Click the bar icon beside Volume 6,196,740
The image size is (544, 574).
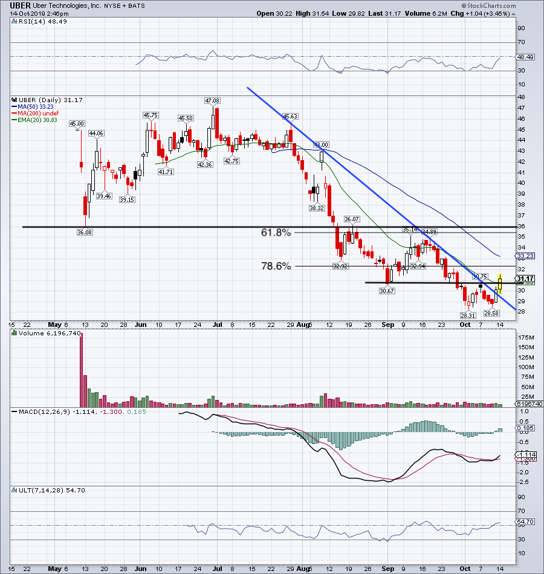coord(15,333)
